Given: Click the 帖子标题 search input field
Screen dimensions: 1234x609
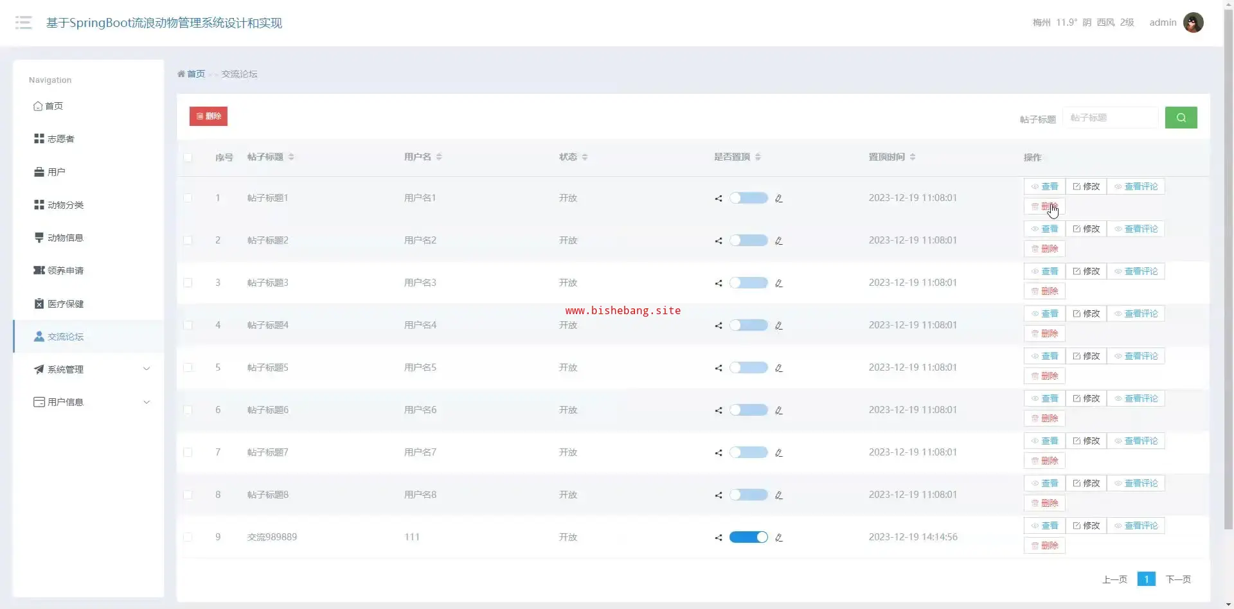Looking at the screenshot, I should [1110, 118].
